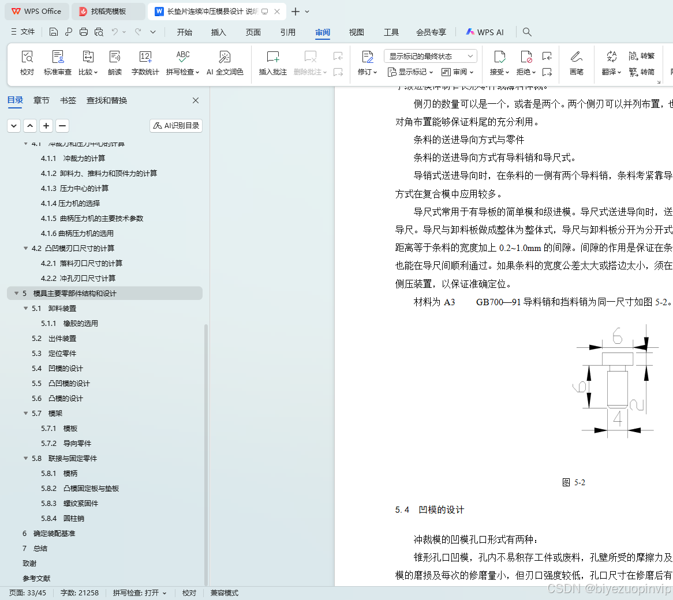Switch to the 引用 ribbon tab

(x=287, y=32)
